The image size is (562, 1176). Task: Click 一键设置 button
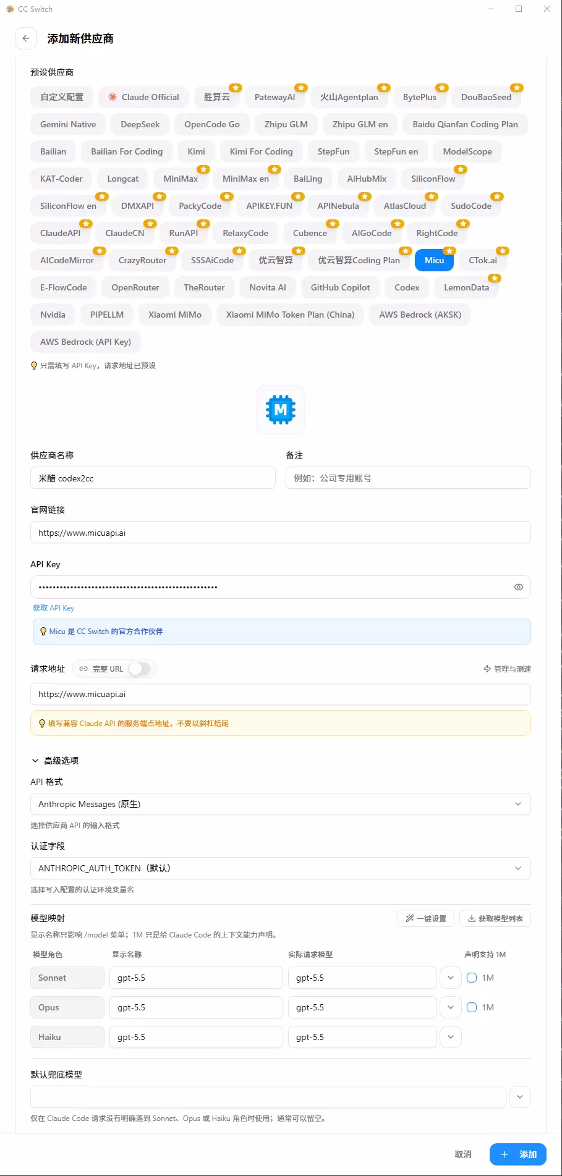[426, 918]
